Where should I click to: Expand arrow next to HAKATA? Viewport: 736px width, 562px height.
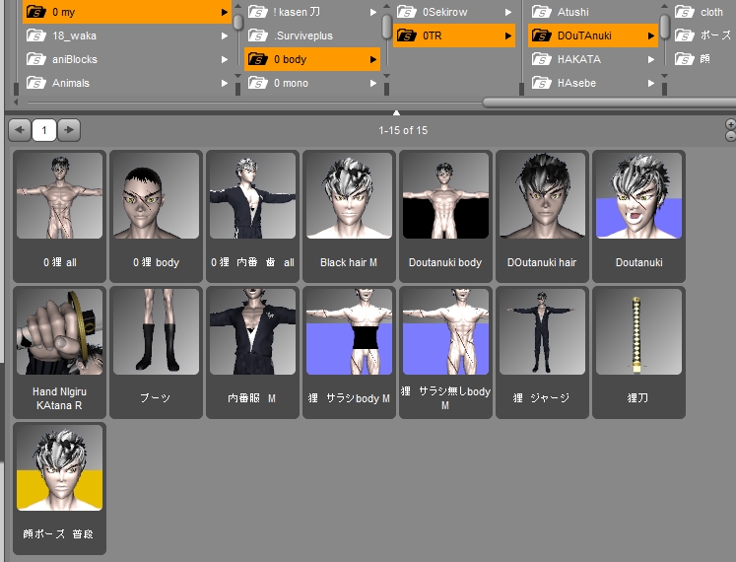pyautogui.click(x=651, y=60)
